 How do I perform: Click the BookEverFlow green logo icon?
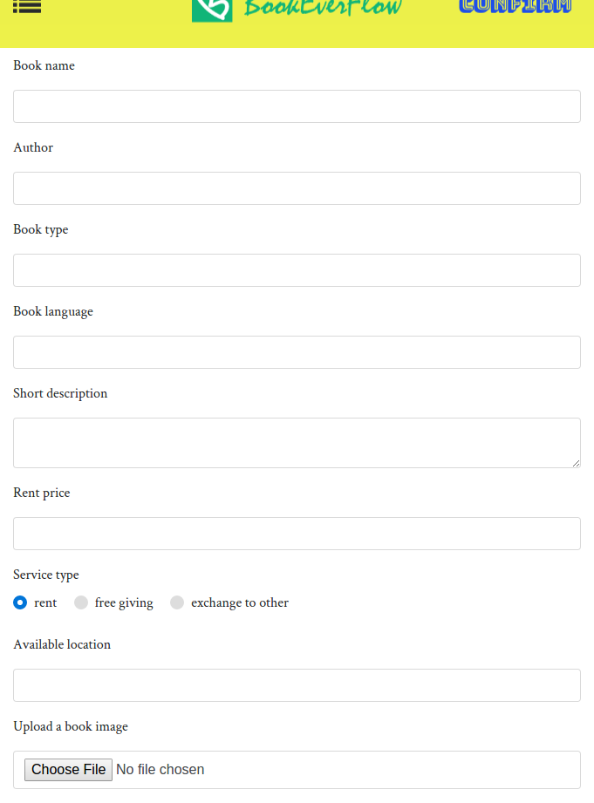(x=212, y=9)
